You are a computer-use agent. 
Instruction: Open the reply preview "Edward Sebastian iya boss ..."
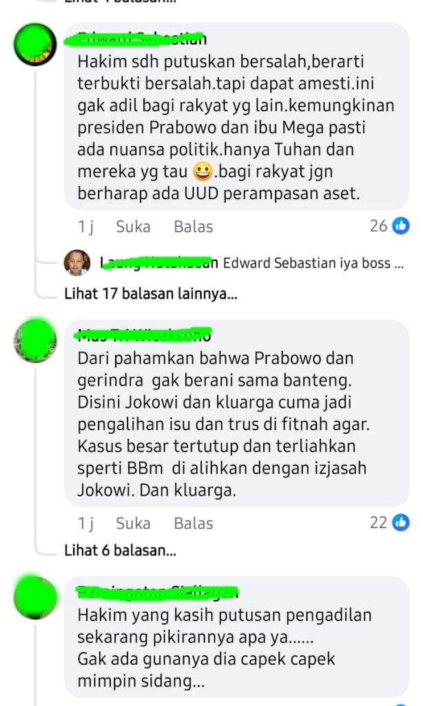(313, 263)
